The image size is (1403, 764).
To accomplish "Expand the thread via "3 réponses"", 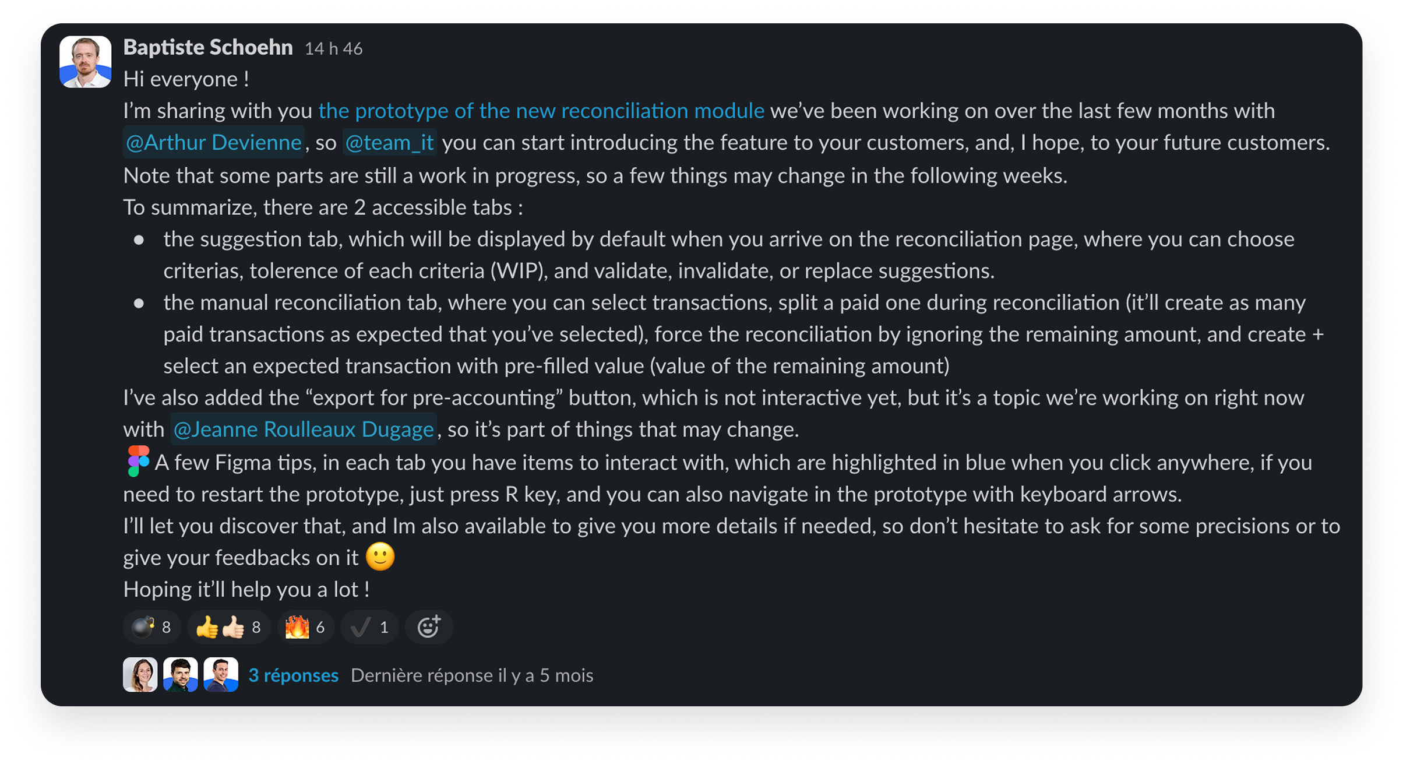I will point(293,675).
